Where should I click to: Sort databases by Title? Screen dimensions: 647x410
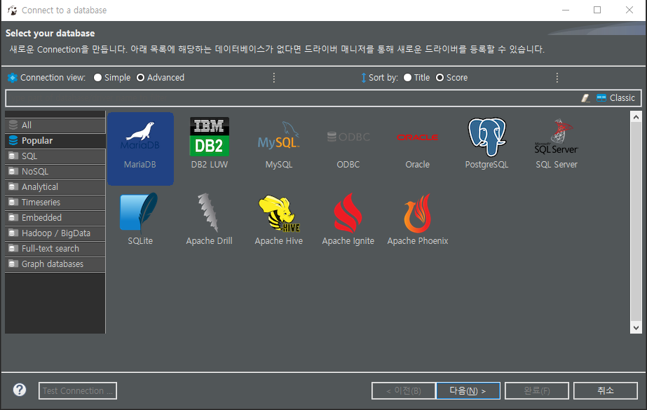pos(417,78)
